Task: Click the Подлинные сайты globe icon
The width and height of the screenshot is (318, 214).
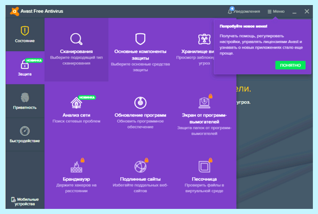Action: tap(140, 167)
